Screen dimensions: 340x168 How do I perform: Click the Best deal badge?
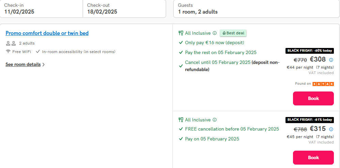[x=233, y=33]
